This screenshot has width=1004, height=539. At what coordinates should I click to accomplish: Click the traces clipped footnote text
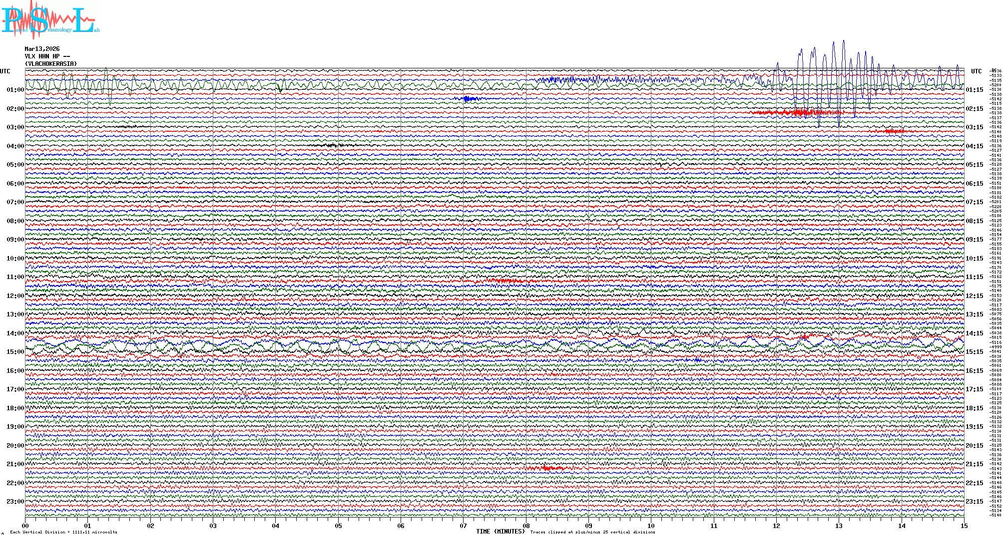click(x=592, y=532)
